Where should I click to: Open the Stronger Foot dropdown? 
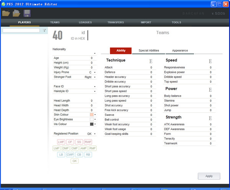click(95, 77)
